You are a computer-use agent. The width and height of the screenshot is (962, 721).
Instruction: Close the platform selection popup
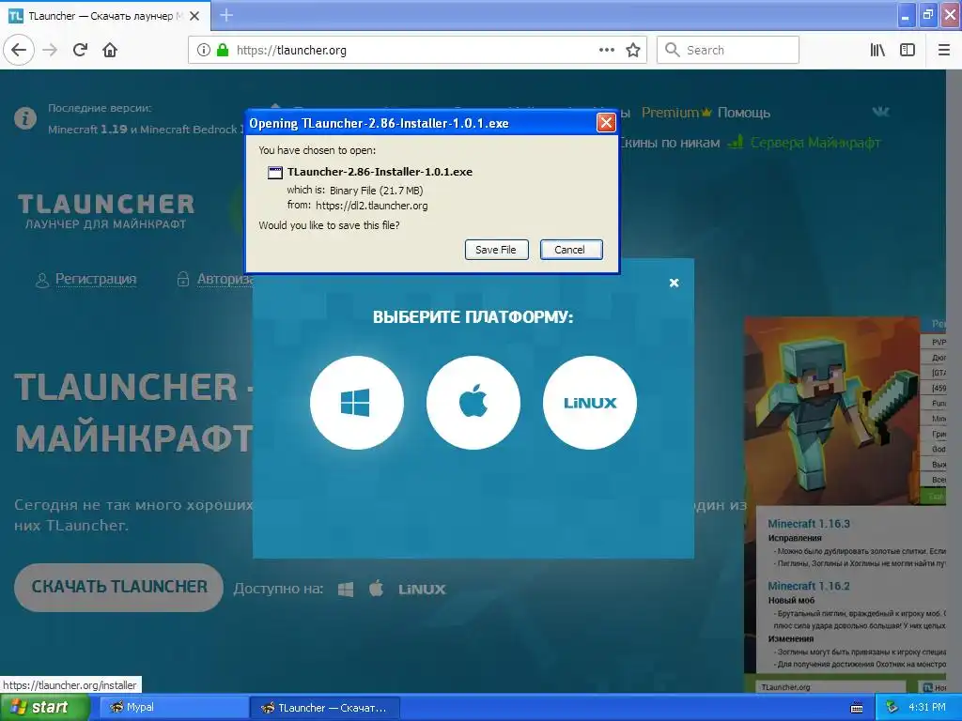click(x=674, y=283)
